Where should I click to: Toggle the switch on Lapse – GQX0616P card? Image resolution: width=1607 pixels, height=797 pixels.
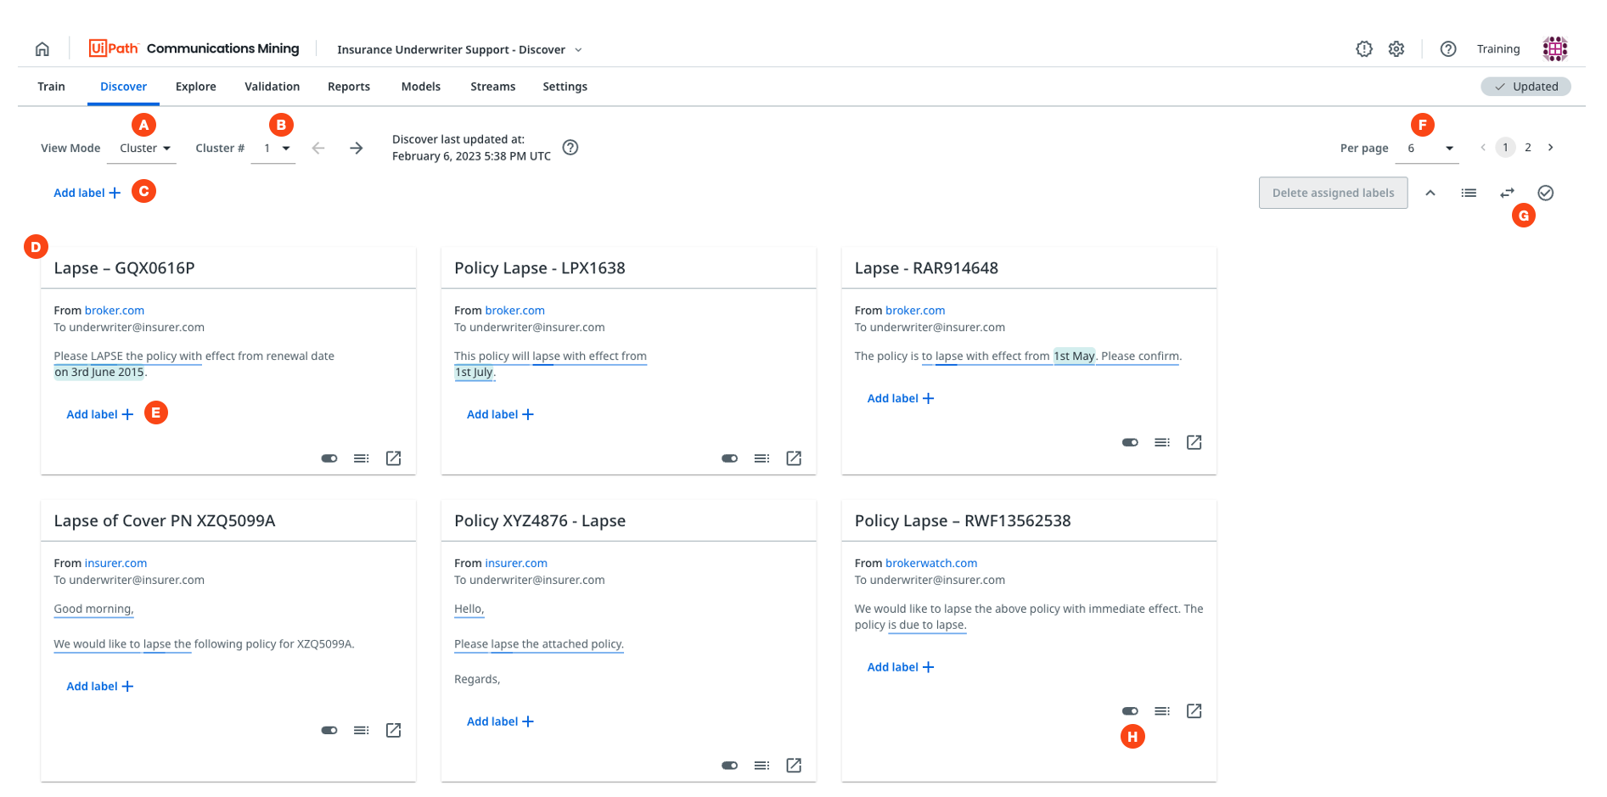click(329, 458)
